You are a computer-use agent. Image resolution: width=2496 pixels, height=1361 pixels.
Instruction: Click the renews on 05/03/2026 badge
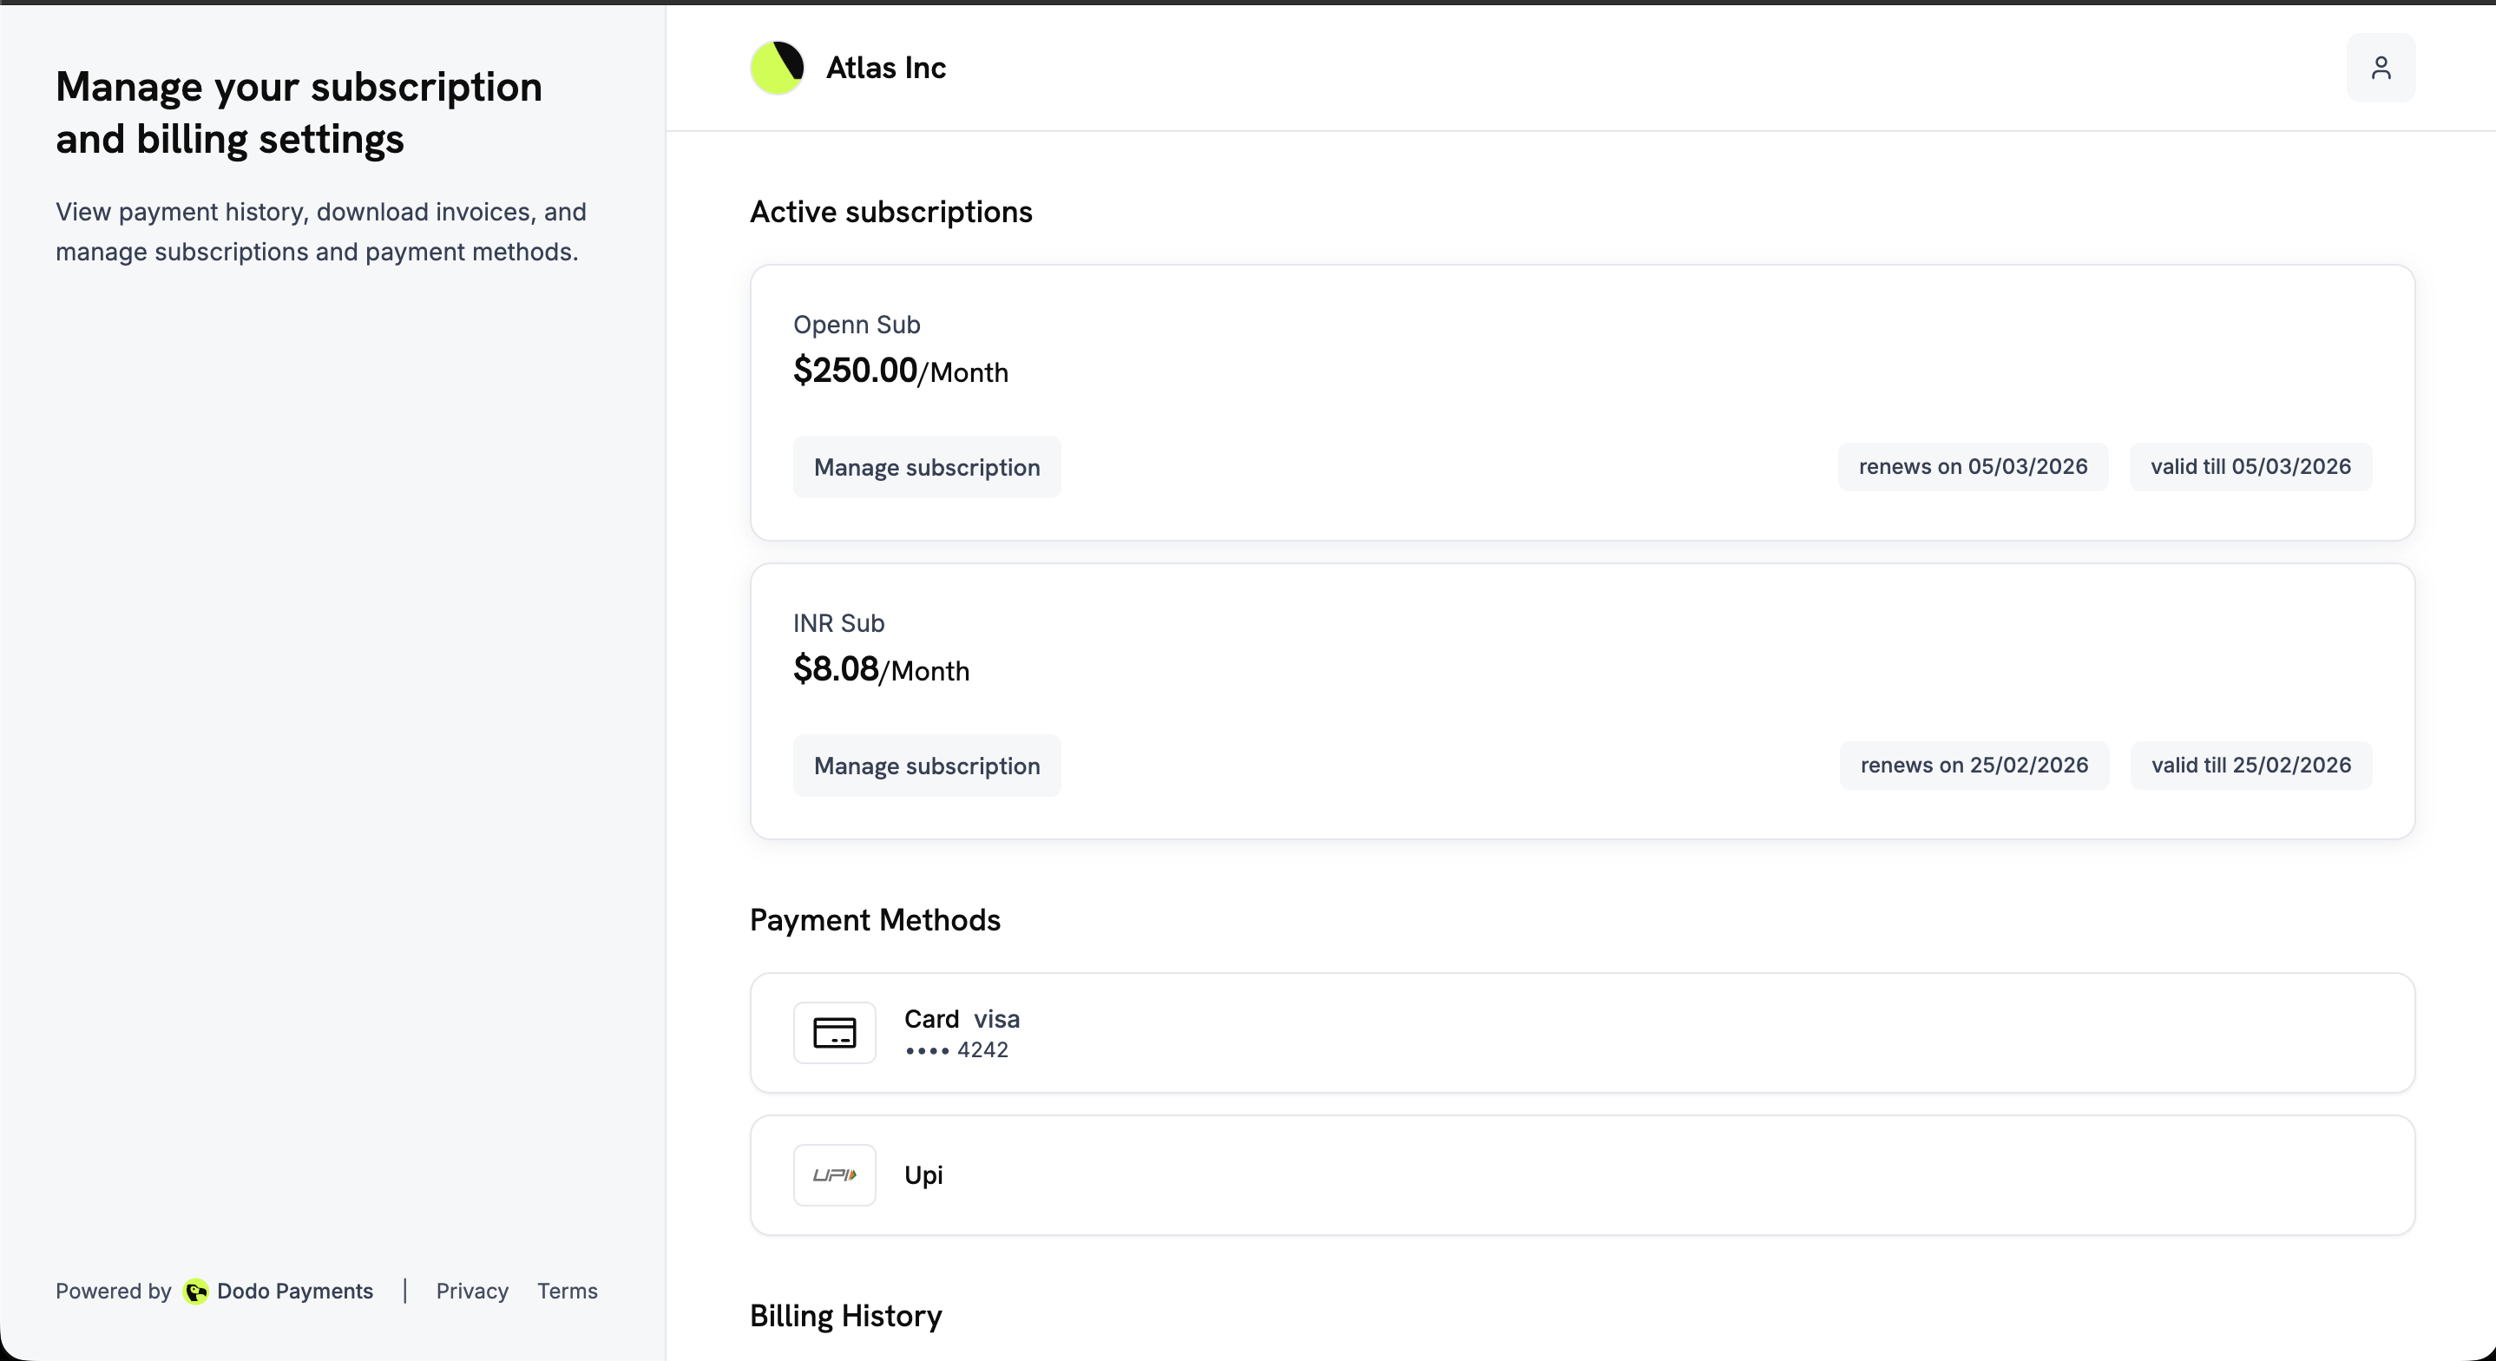tap(1973, 466)
